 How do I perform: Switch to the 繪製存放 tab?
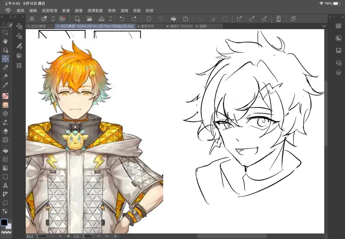[x=150, y=26]
